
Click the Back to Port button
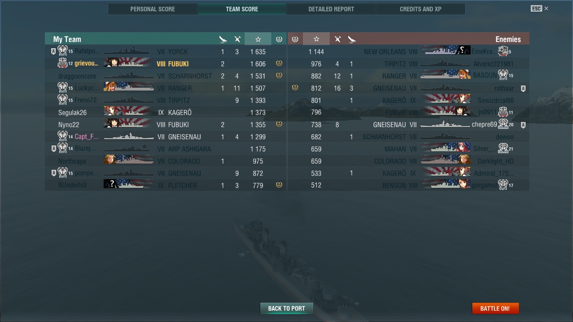286,308
